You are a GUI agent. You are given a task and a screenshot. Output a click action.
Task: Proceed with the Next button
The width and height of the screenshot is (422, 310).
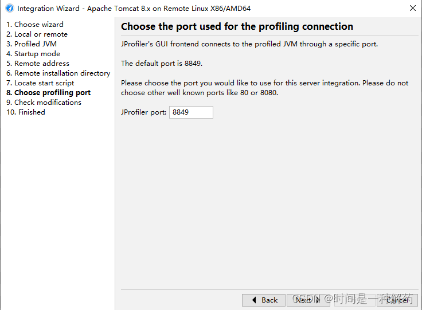click(308, 300)
